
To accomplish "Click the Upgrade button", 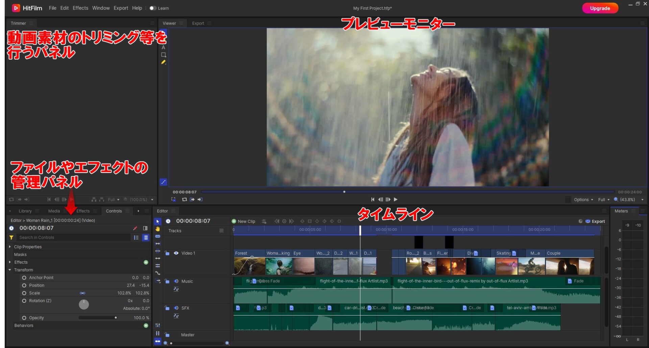I will (600, 8).
